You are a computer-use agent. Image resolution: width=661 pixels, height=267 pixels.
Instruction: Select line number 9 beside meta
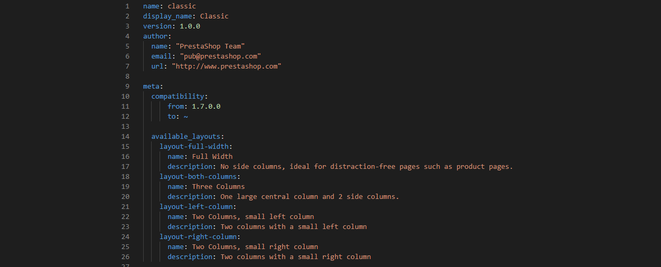pos(127,87)
